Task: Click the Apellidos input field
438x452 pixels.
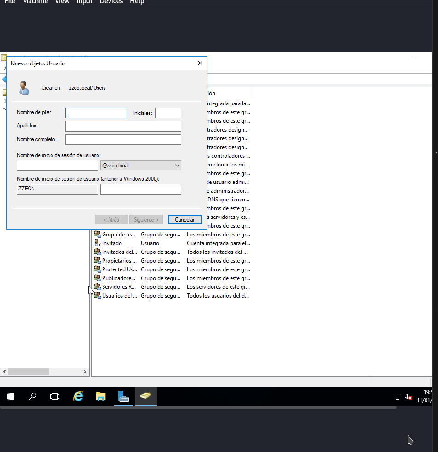Action: pos(123,126)
